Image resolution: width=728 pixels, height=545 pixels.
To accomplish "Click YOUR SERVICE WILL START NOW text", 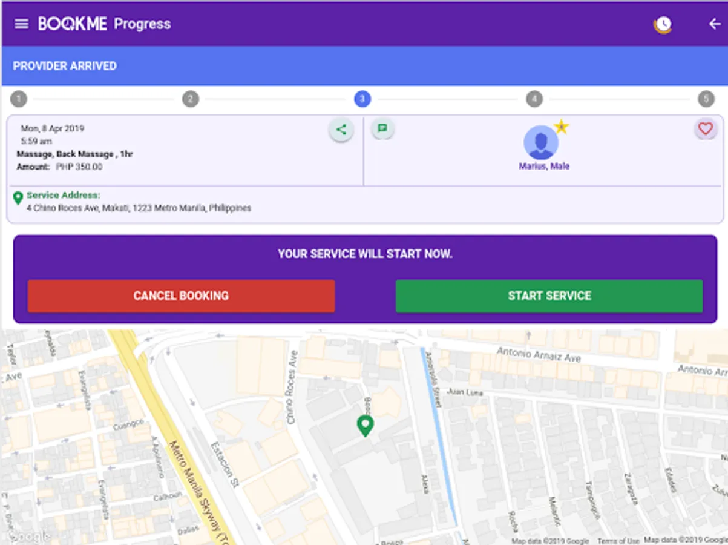I will click(365, 254).
